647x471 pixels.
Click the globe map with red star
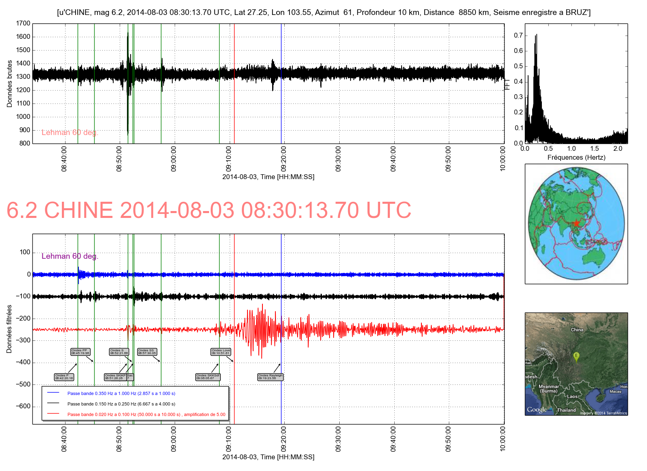pos(576,224)
